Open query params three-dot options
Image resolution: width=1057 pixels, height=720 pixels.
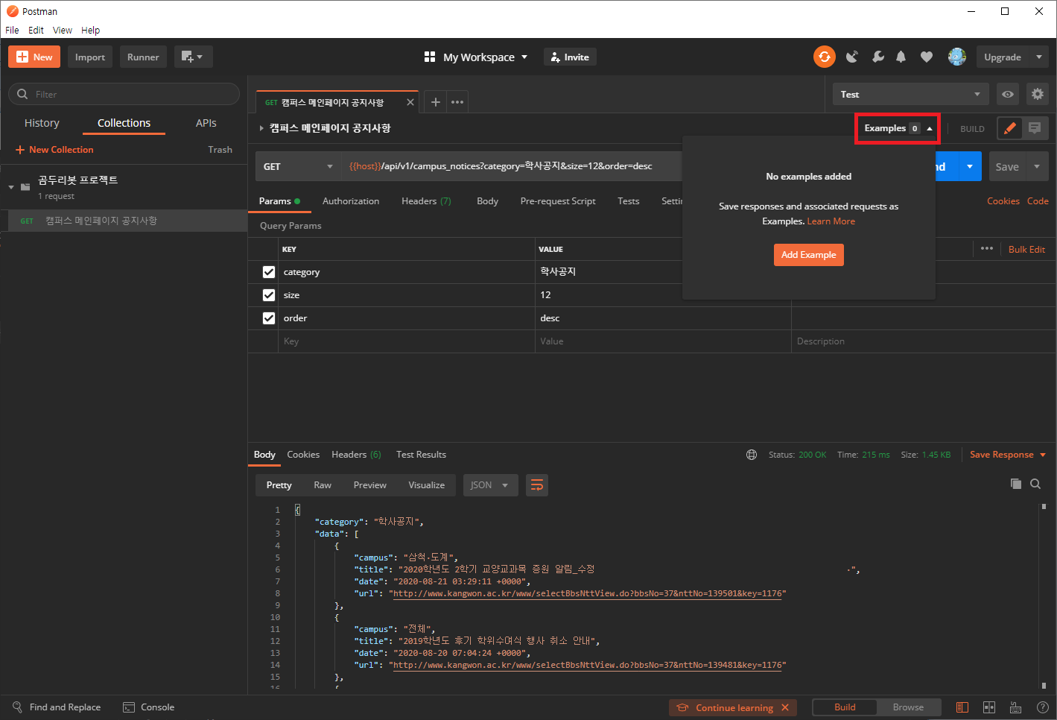(987, 249)
